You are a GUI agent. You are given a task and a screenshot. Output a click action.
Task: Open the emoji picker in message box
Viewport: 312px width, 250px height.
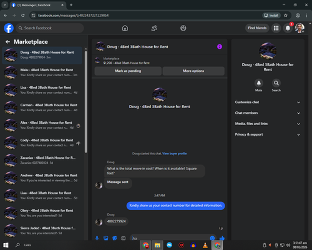point(212,238)
